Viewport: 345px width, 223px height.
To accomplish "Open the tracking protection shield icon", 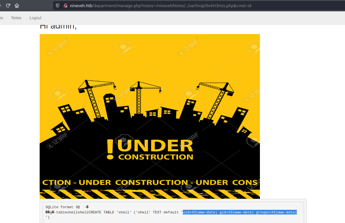I will pyautogui.click(x=58, y=5).
